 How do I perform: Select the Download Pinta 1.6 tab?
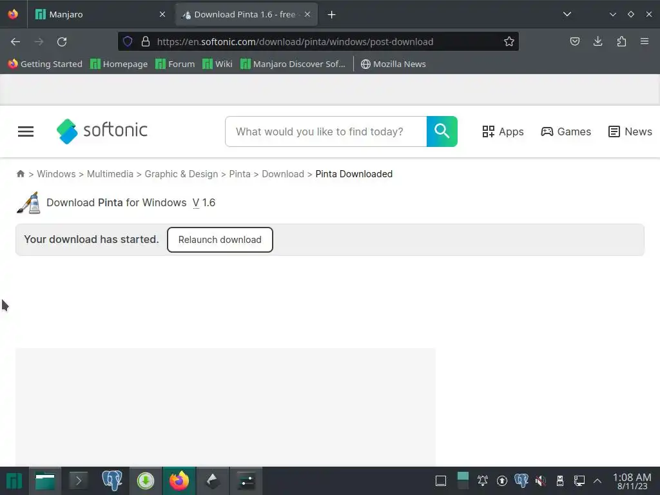coord(247,14)
